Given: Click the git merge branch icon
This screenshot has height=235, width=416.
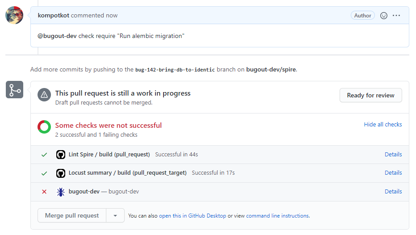Looking at the screenshot, I should [15, 90].
